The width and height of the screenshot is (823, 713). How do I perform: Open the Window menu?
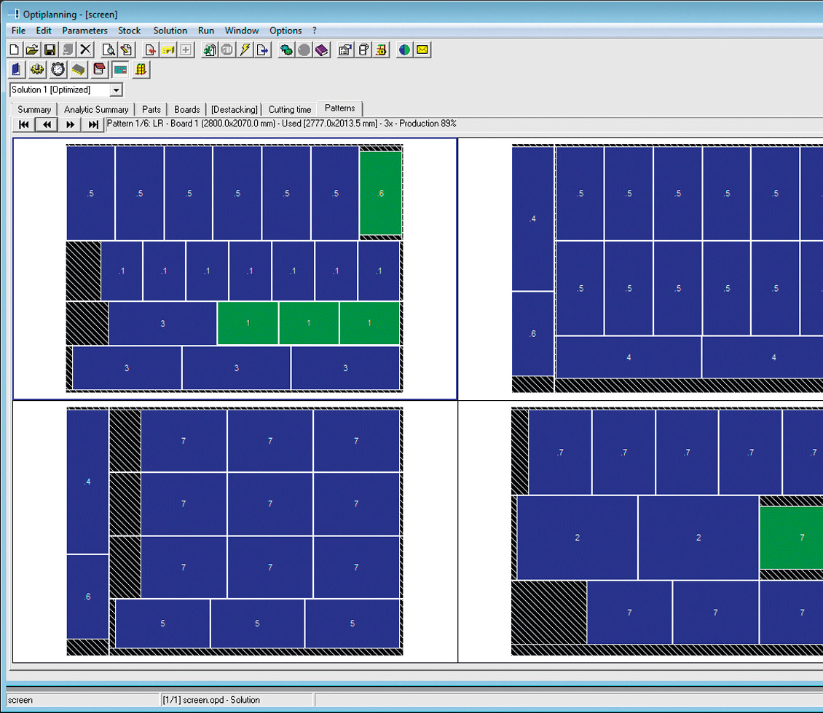click(242, 31)
